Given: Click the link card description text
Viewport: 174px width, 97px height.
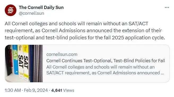Looking at the screenshot, I should [105, 70].
